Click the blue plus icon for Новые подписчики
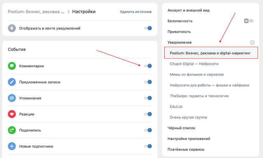Screen dimensions: 263x158 [x=12, y=146]
